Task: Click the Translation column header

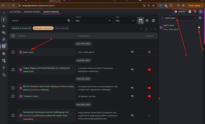Action: pyautogui.click(x=83, y=36)
